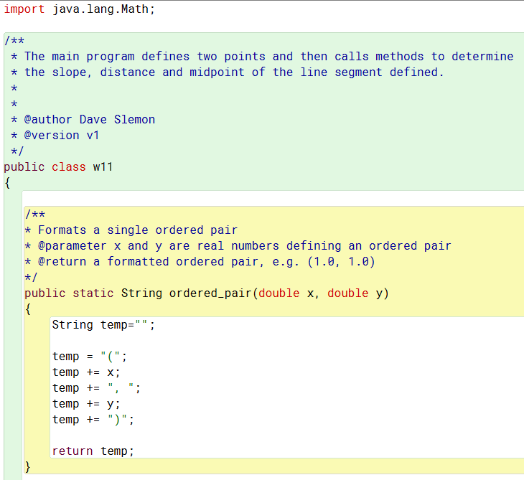Screen dimensions: 524x480
Task: Click the closing brace of ordered_pair method
Action: click(x=28, y=466)
